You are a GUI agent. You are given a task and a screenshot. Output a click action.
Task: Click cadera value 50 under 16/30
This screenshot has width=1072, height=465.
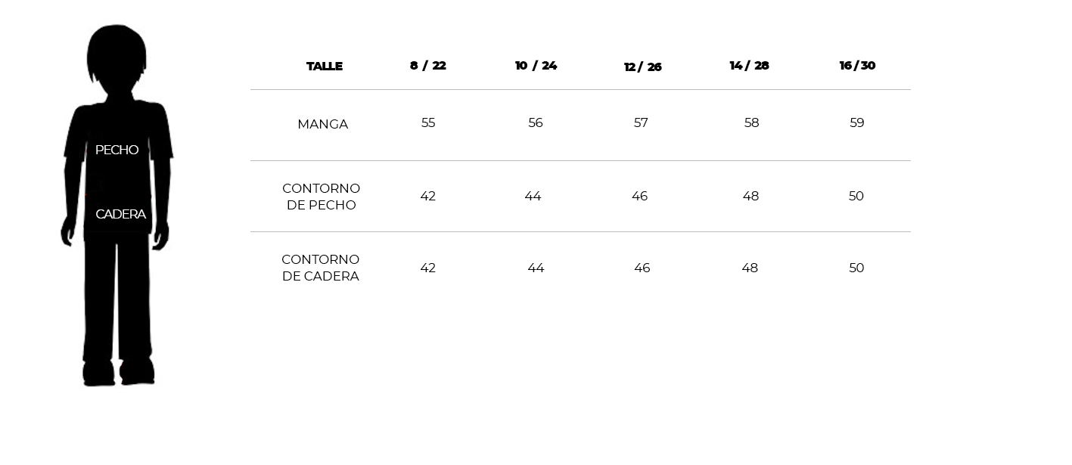[x=856, y=268]
